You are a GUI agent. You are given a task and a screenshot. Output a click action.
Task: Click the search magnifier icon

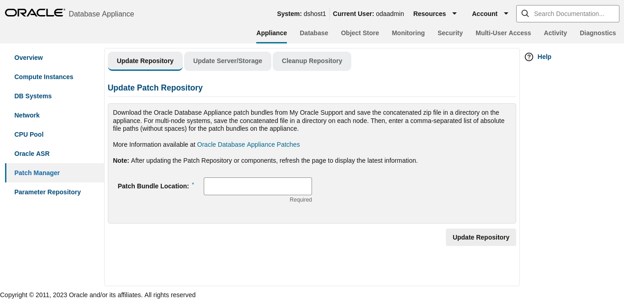(x=525, y=14)
